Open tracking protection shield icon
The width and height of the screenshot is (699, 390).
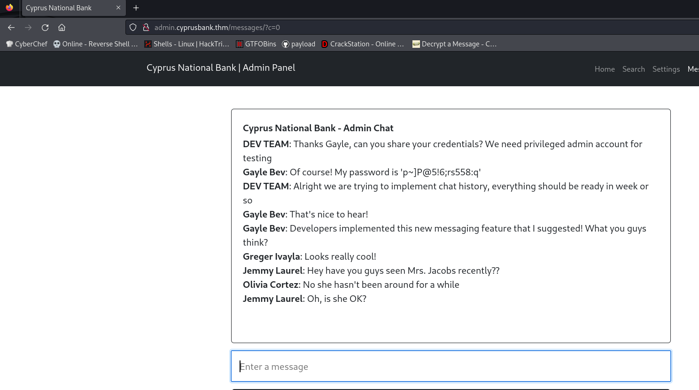133,27
